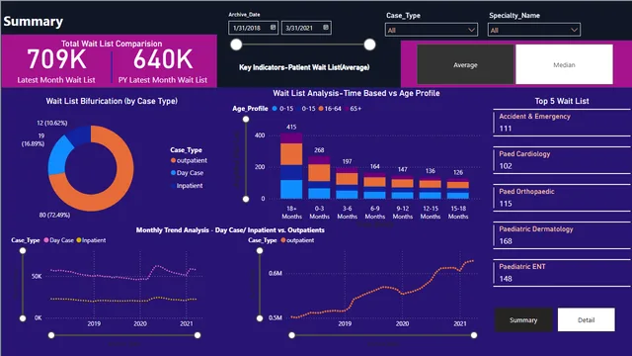Grab top handle of outpatient trend vertical slider
Image resolution: width=632 pixels, height=356 pixels.
pos(260,250)
